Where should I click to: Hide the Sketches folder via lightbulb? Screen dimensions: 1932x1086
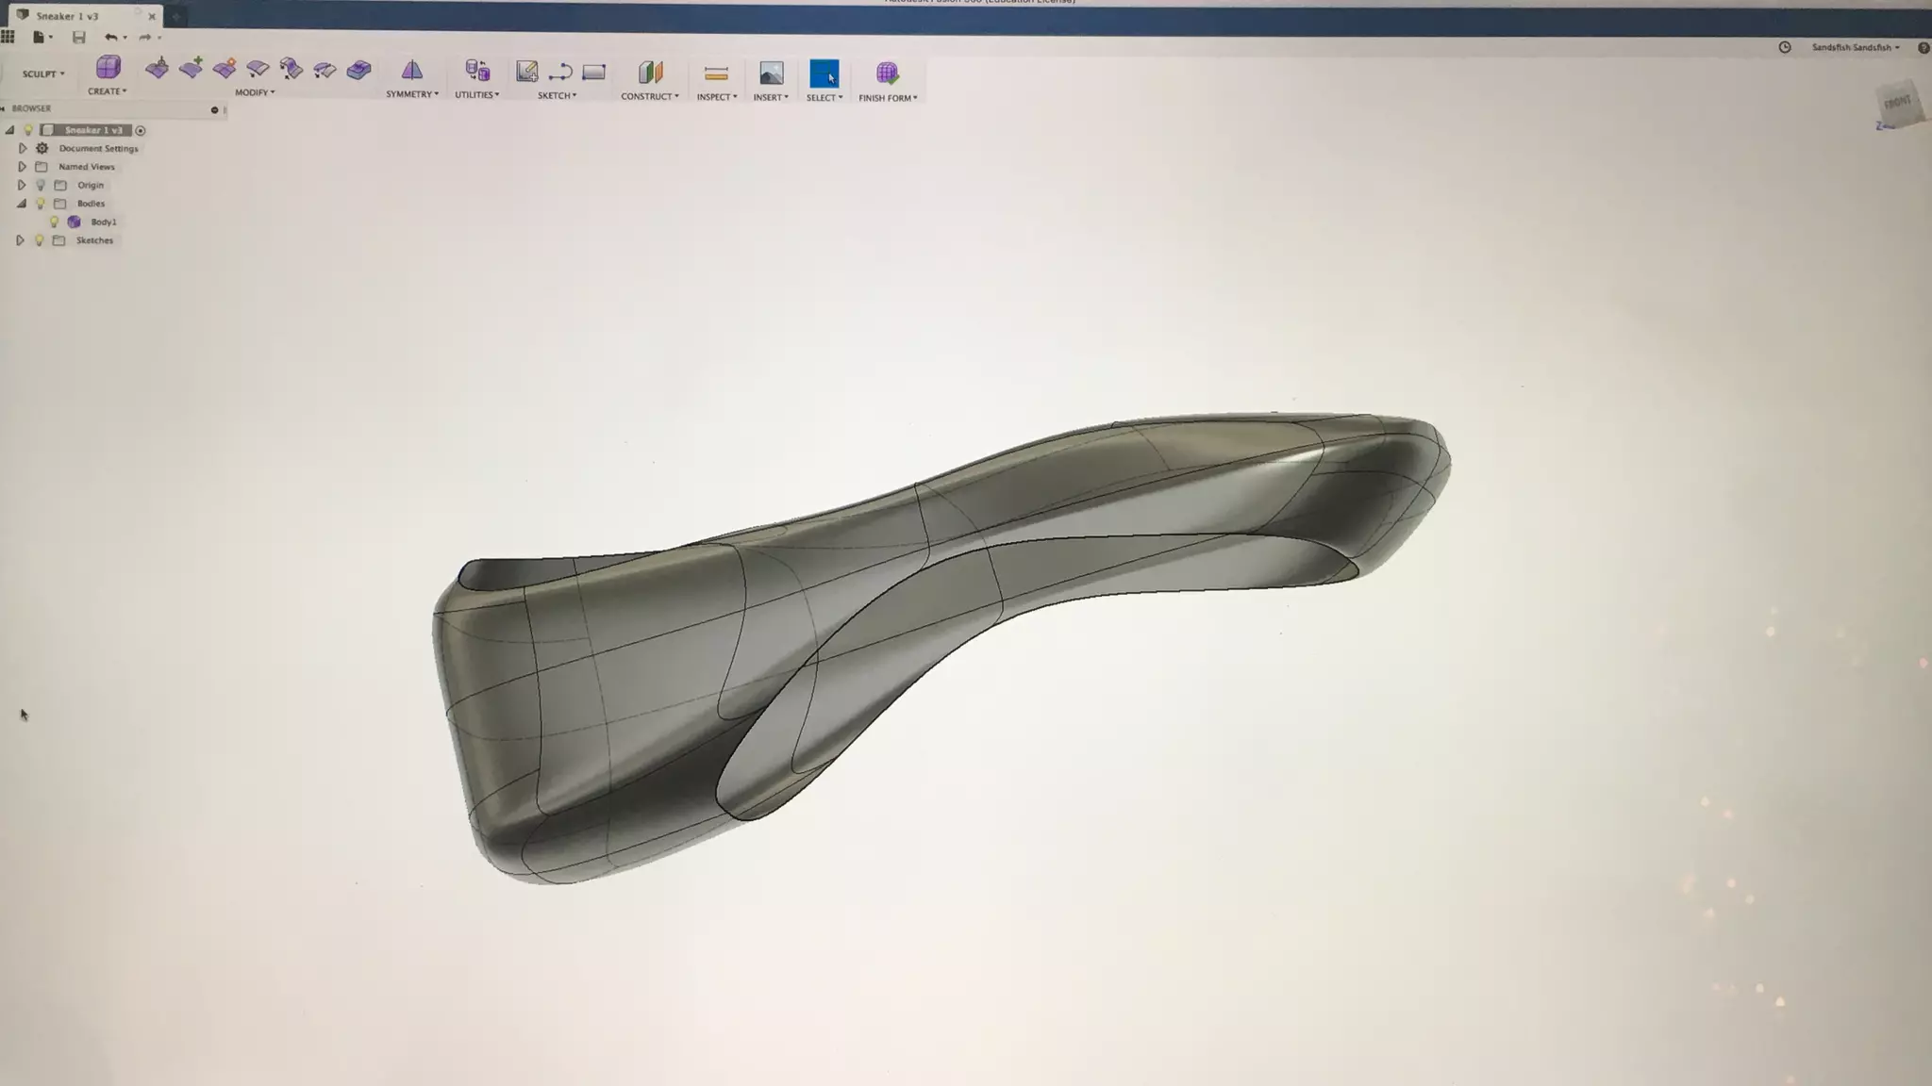click(x=40, y=241)
